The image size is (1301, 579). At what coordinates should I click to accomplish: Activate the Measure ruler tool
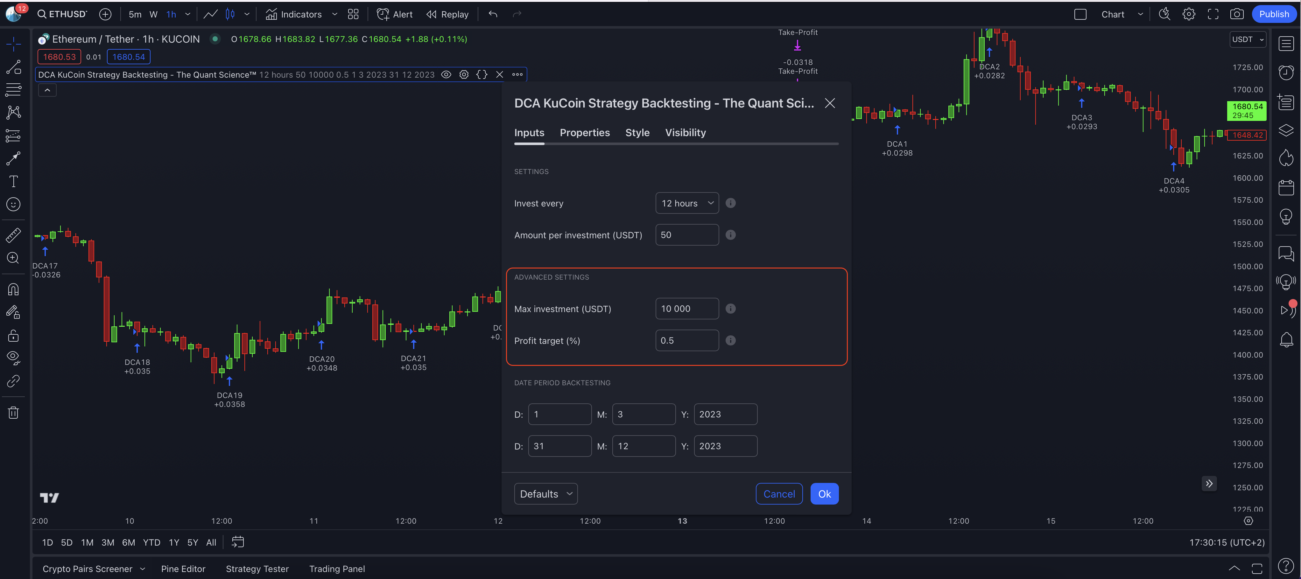[13, 235]
